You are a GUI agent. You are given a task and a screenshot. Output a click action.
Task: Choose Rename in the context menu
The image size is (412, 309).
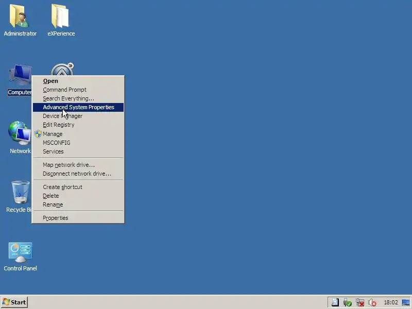click(x=78, y=204)
